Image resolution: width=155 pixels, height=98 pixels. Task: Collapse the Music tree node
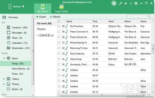[x=4, y=58]
